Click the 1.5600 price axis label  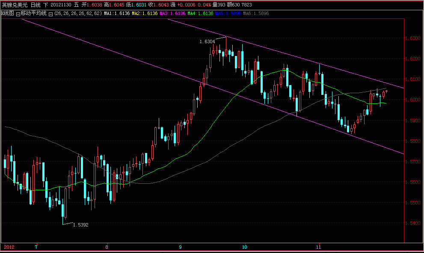coord(412,182)
